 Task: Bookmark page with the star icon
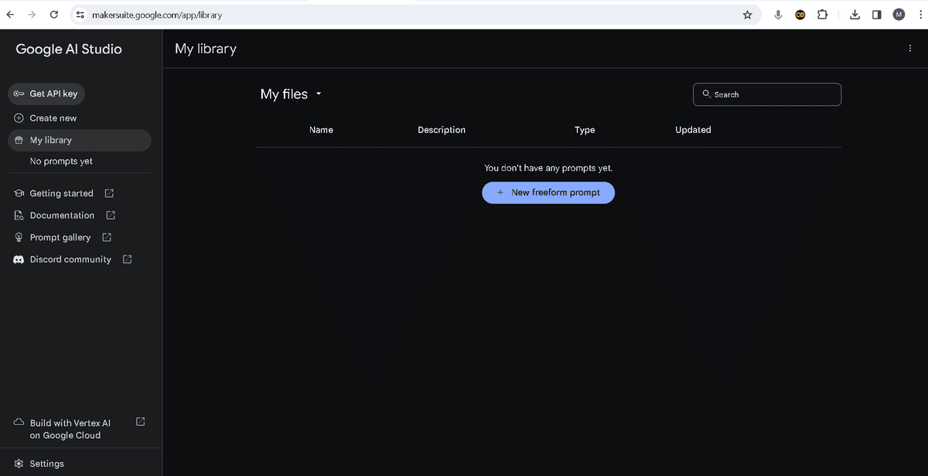pyautogui.click(x=748, y=14)
